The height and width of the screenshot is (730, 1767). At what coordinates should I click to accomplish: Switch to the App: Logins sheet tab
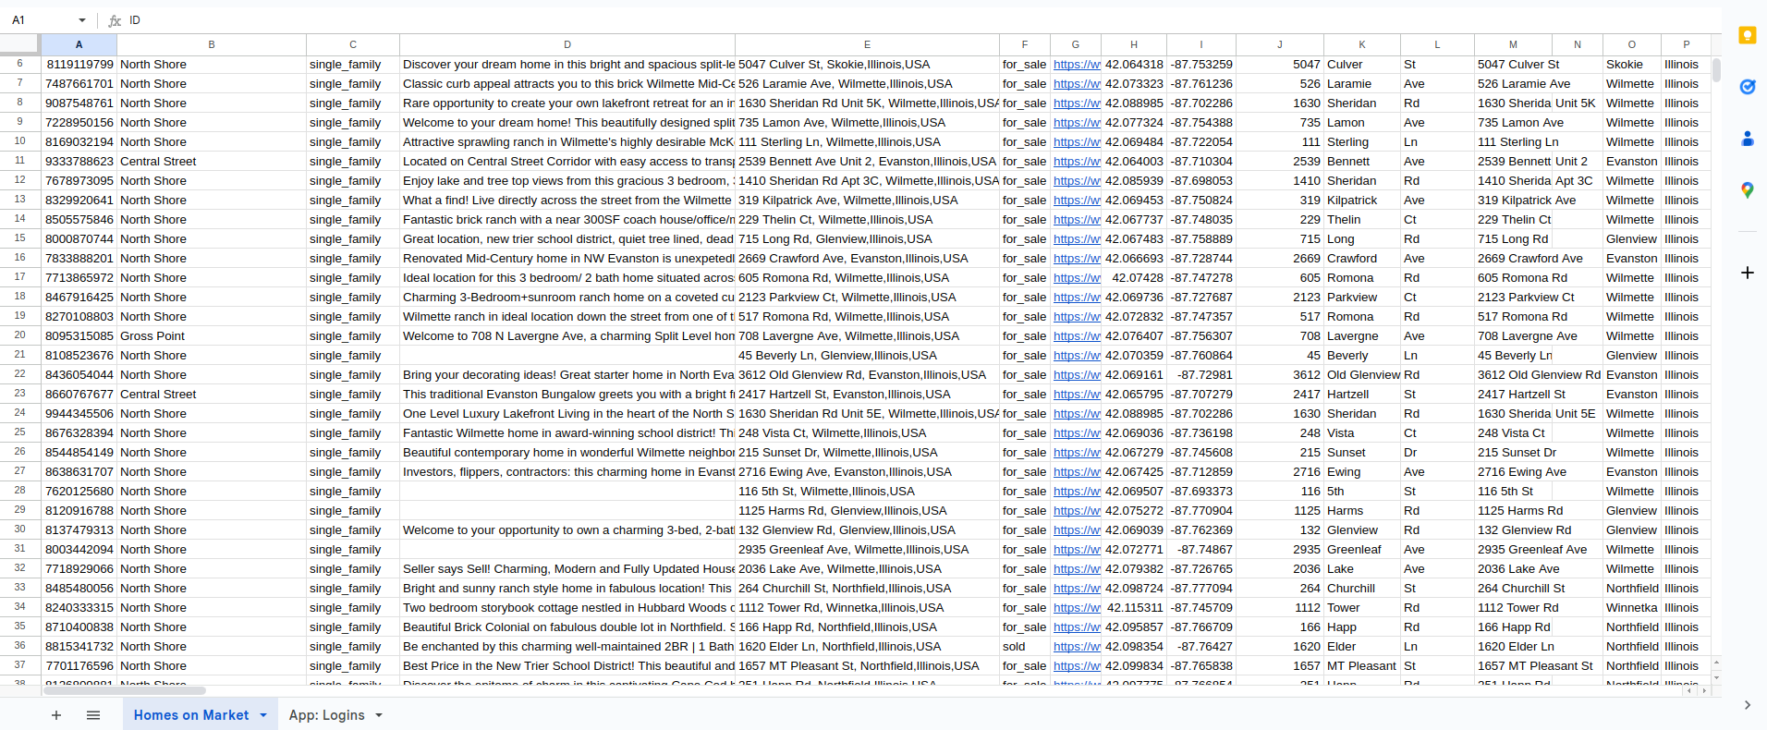(x=326, y=715)
